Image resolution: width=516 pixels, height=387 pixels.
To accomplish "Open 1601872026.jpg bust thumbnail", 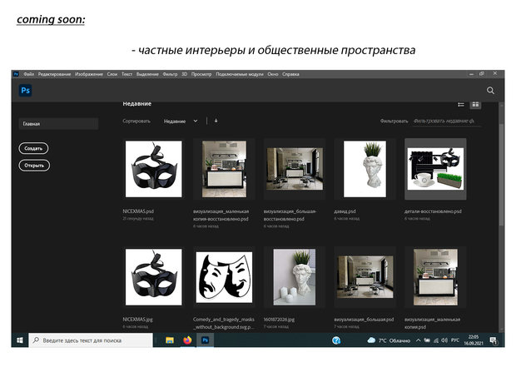I will (295, 277).
